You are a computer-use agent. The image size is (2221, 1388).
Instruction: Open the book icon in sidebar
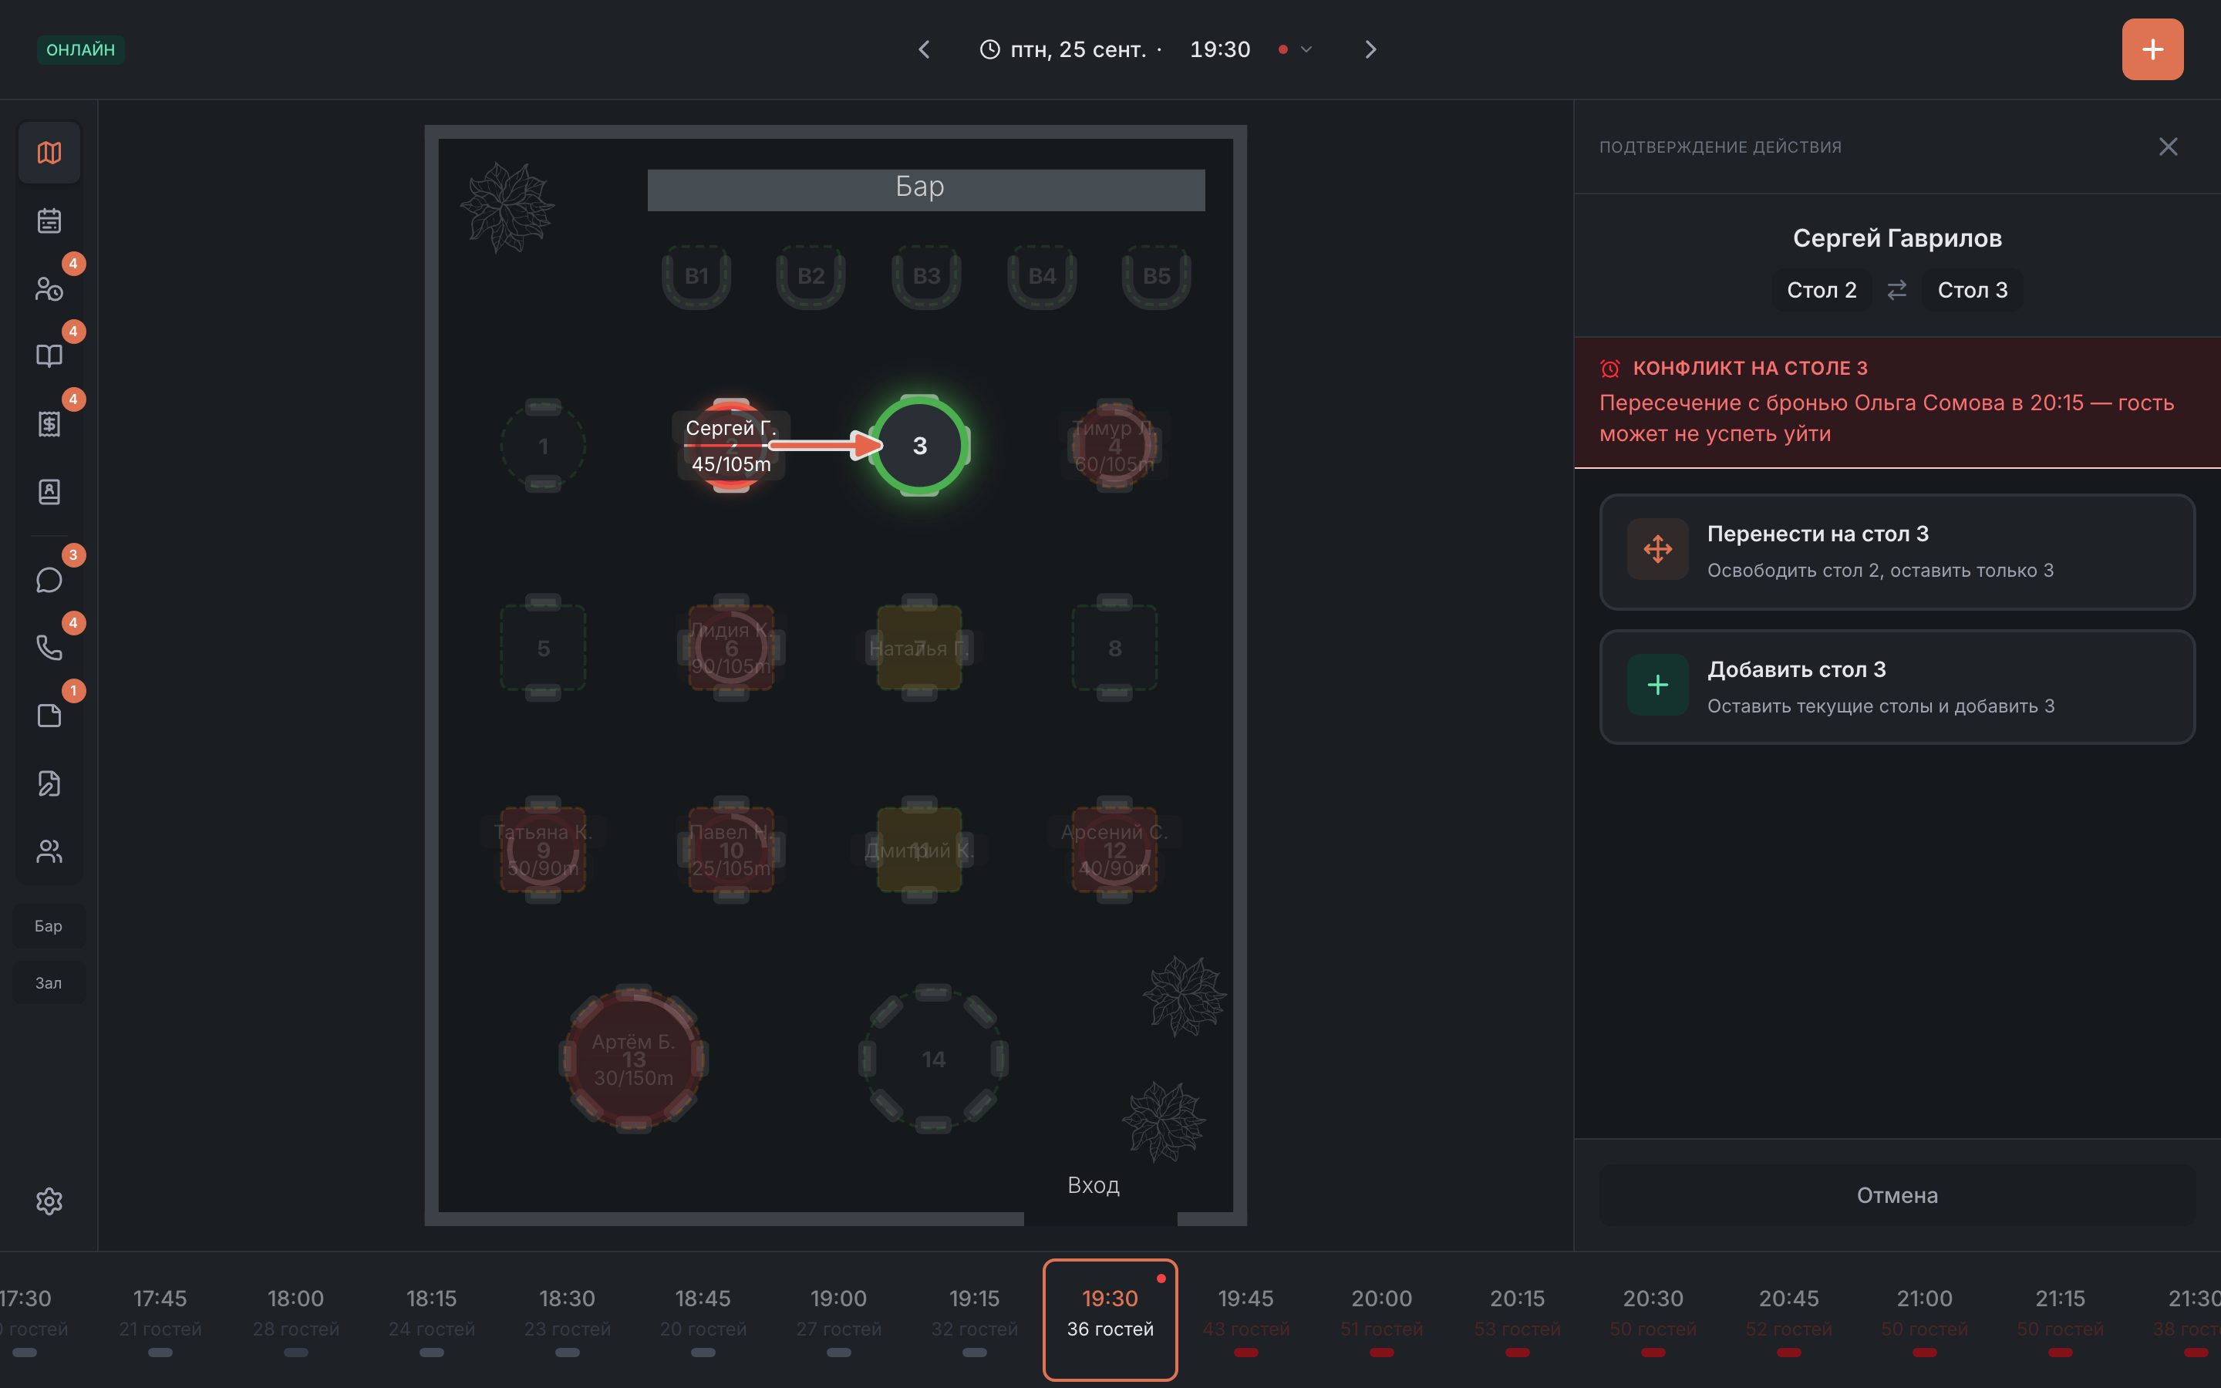click(49, 356)
